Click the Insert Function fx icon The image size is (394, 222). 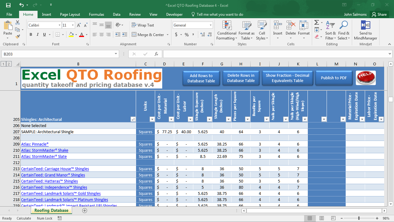pos(156,54)
